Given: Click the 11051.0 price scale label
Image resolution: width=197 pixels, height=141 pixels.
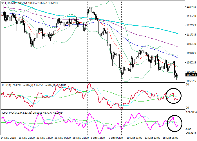Looking at the screenshot, I should [x=191, y=44].
